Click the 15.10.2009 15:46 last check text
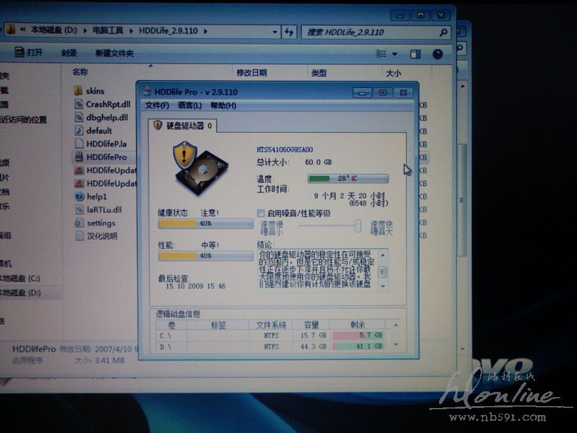Image resolution: width=577 pixels, height=433 pixels. point(196,286)
